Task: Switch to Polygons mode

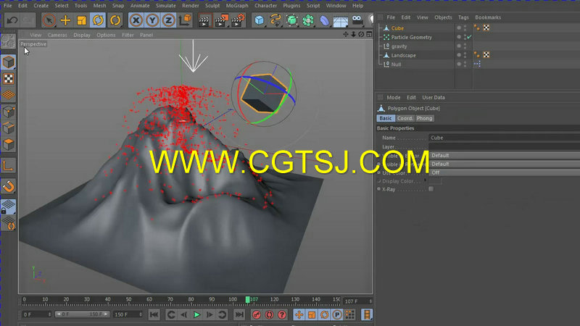Action: click(x=9, y=144)
